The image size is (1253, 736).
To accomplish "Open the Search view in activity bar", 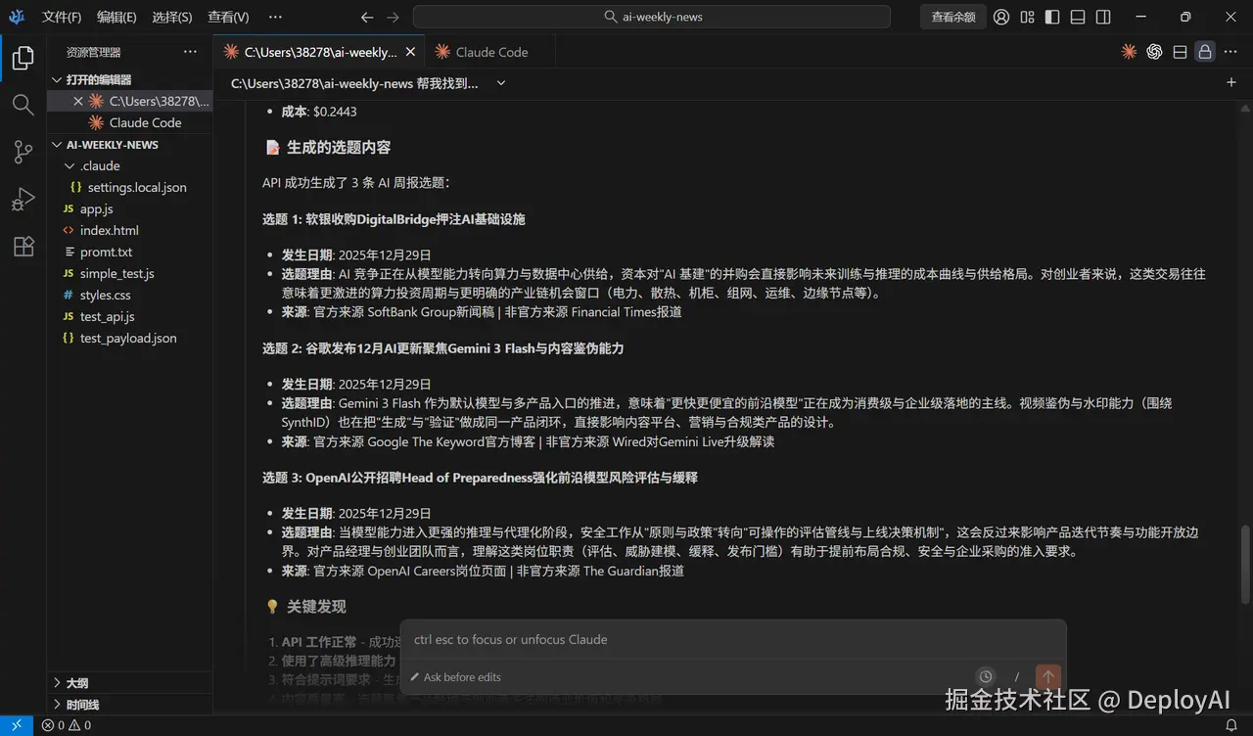I will pos(23,105).
